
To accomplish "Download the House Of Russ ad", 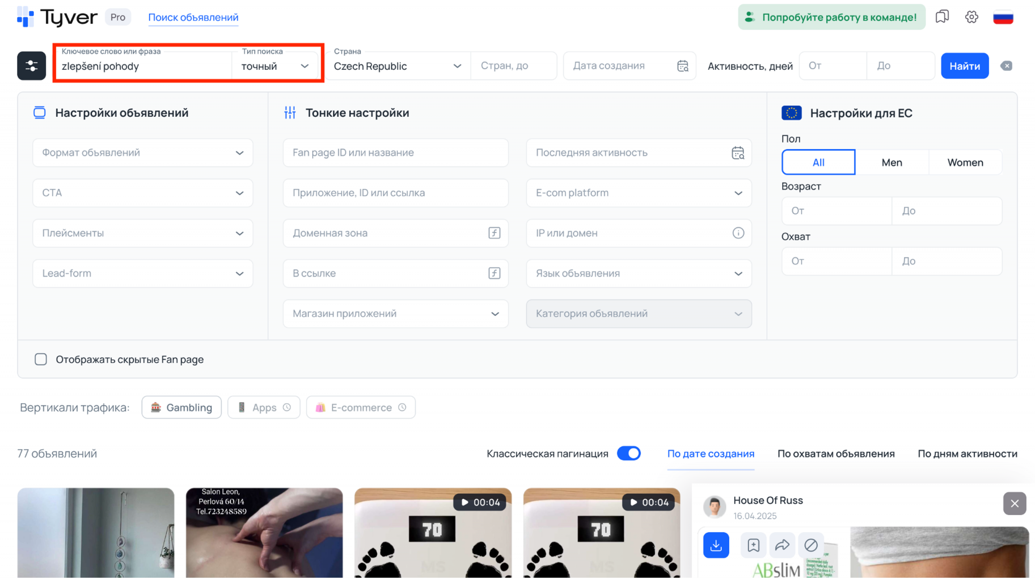I will coord(716,545).
